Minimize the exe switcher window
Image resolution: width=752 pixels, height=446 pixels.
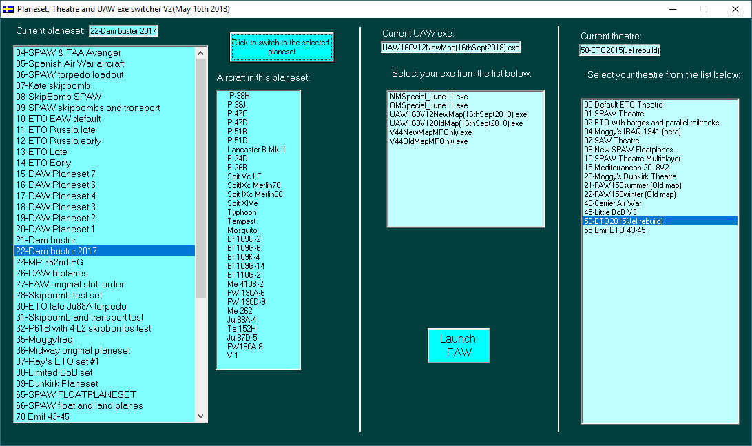tap(673, 9)
